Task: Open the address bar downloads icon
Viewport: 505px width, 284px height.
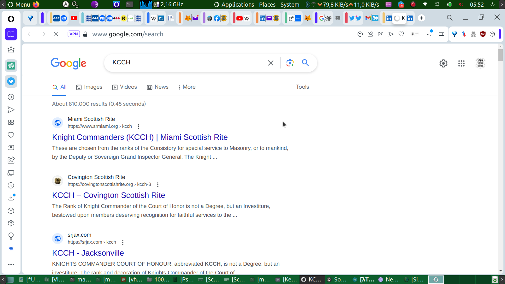Action: tap(429, 34)
